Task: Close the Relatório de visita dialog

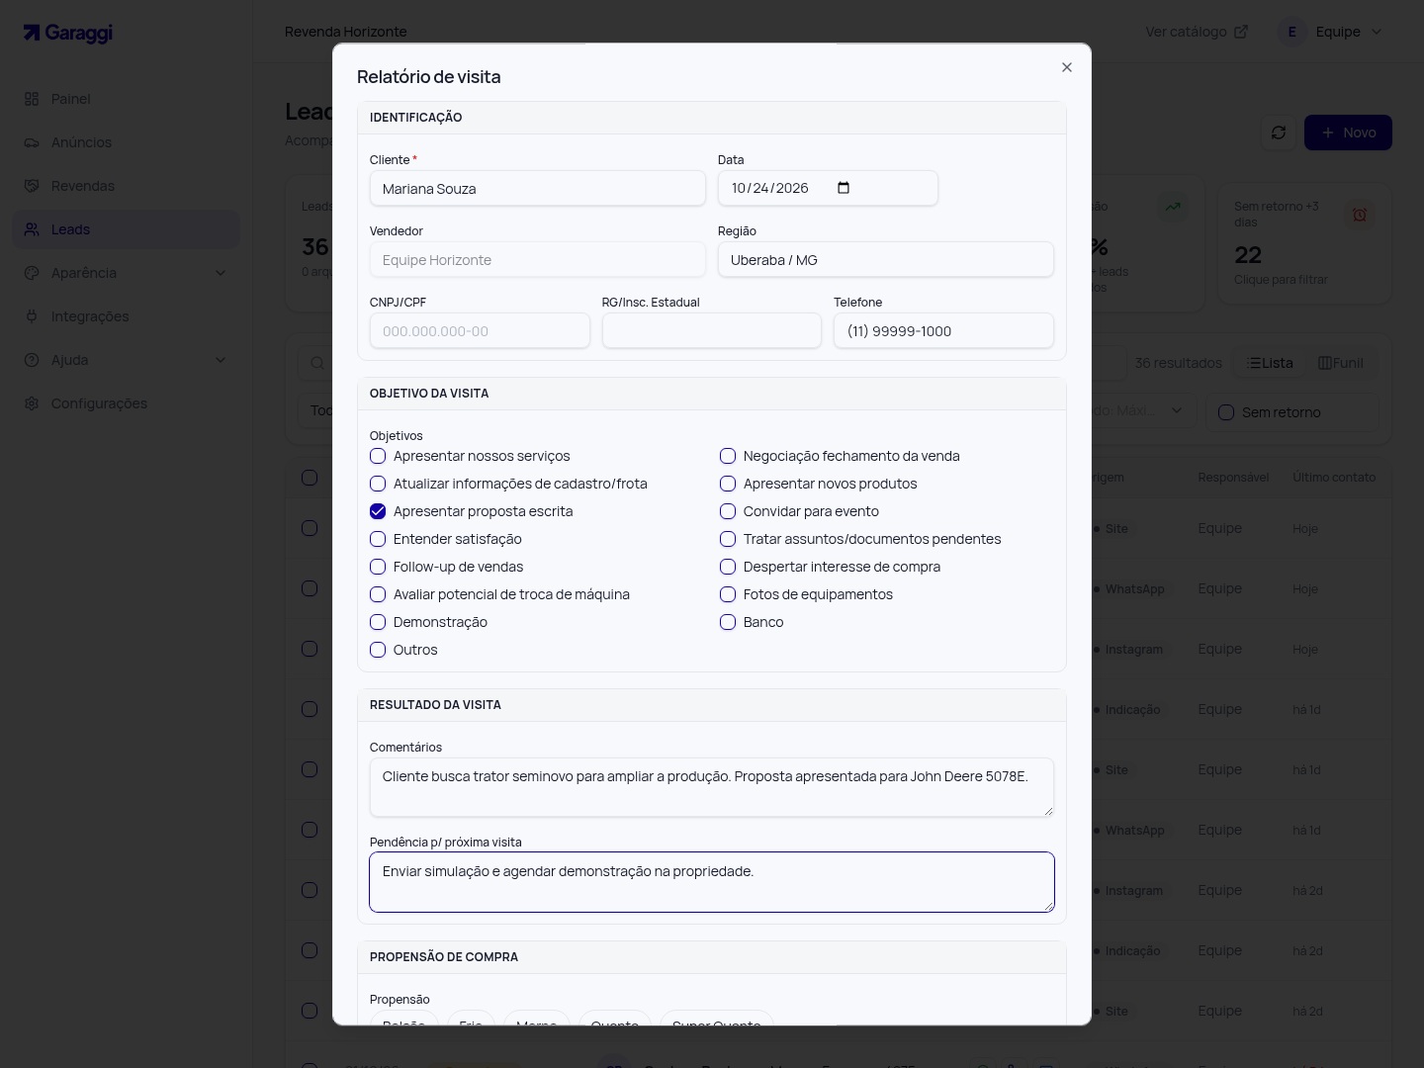Action: pos(1066,67)
